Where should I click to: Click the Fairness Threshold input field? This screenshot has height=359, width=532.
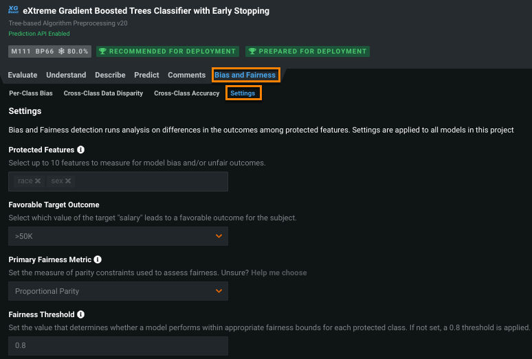(118, 345)
